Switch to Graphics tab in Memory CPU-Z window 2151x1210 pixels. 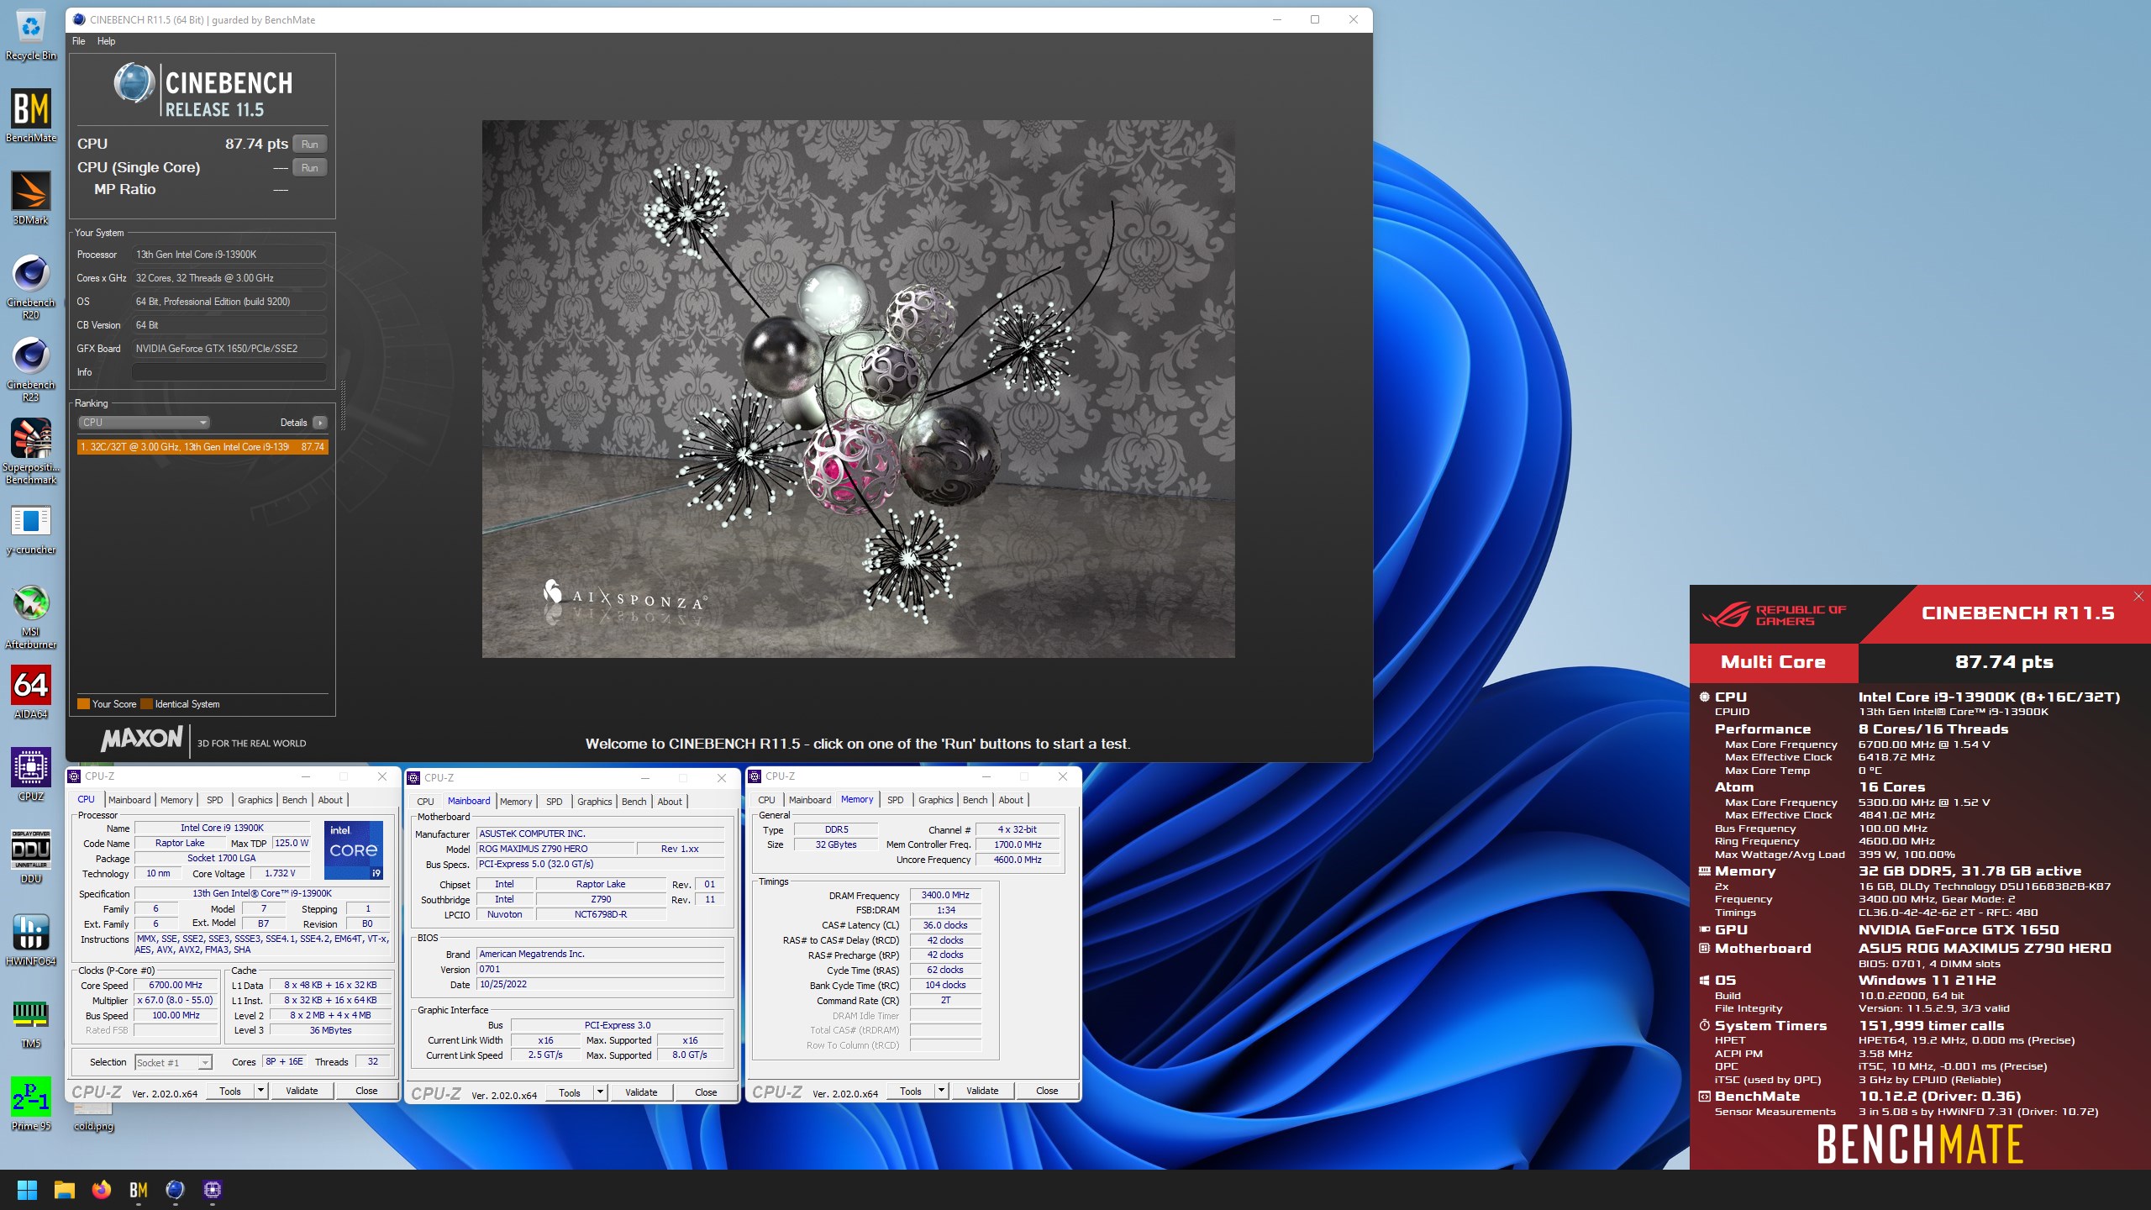pyautogui.click(x=935, y=800)
